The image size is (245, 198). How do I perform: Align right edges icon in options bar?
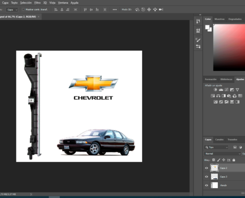pyautogui.click(x=68, y=9)
